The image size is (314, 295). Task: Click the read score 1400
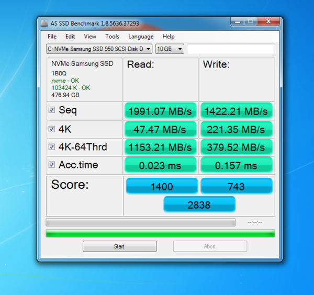point(162,186)
